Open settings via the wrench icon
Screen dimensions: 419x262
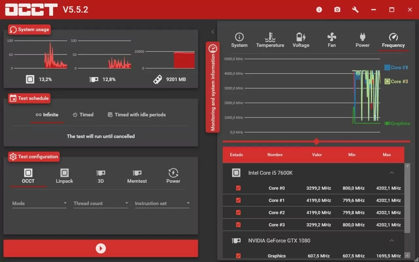click(x=355, y=10)
